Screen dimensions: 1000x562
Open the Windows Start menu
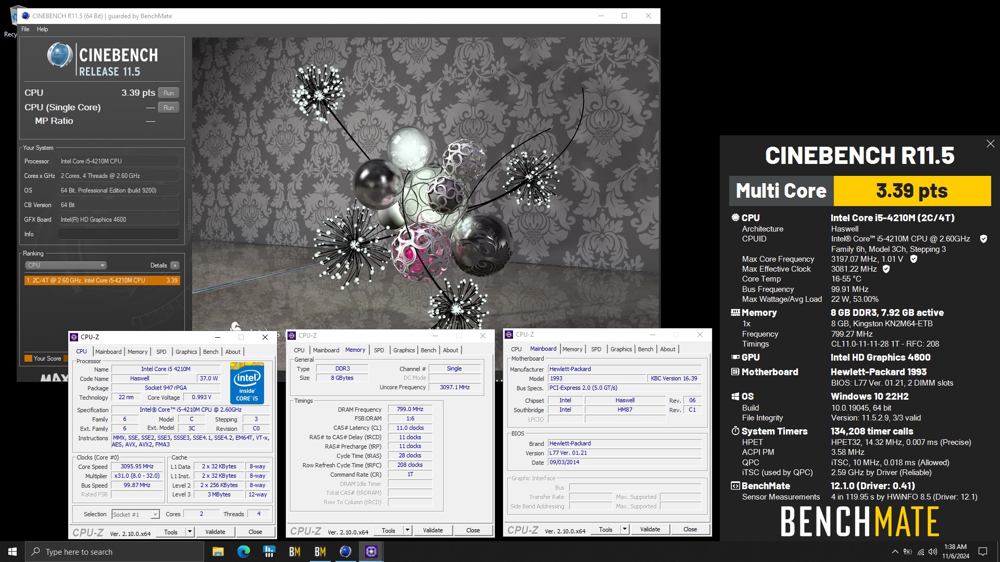pos(12,552)
